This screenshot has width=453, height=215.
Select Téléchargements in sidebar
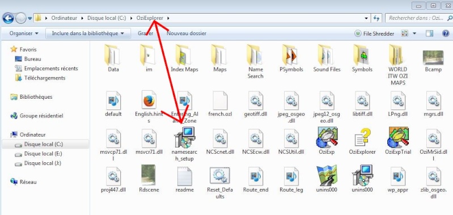40,78
